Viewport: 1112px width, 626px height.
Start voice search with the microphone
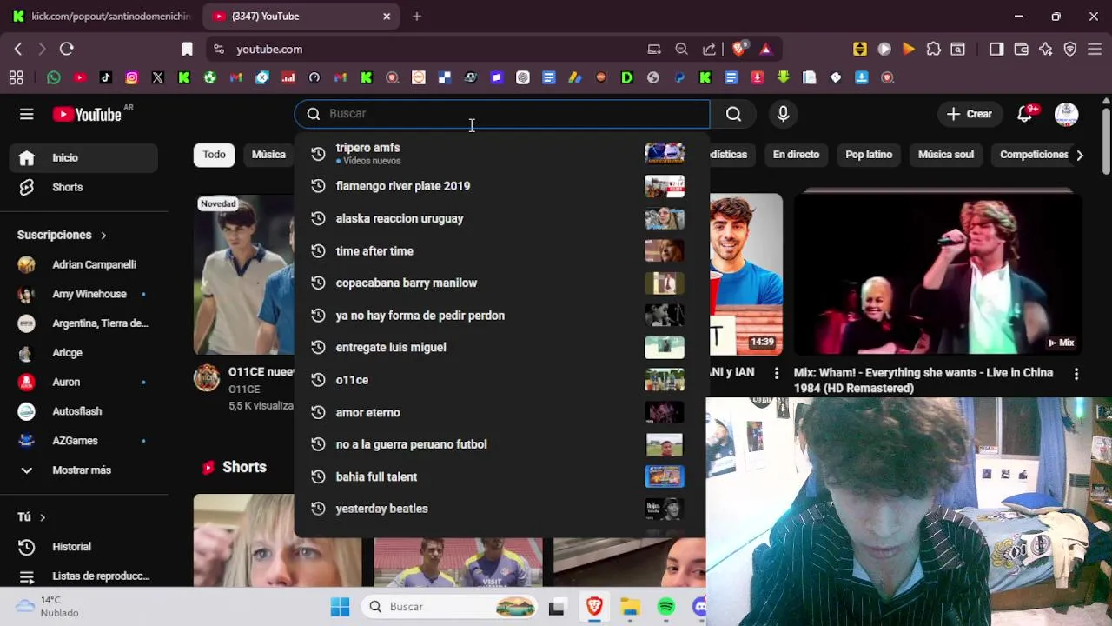point(783,114)
